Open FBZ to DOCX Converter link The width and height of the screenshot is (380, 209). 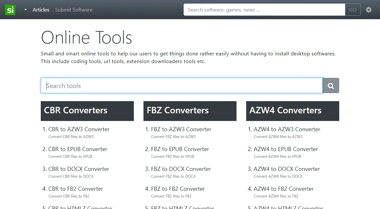pos(181,169)
